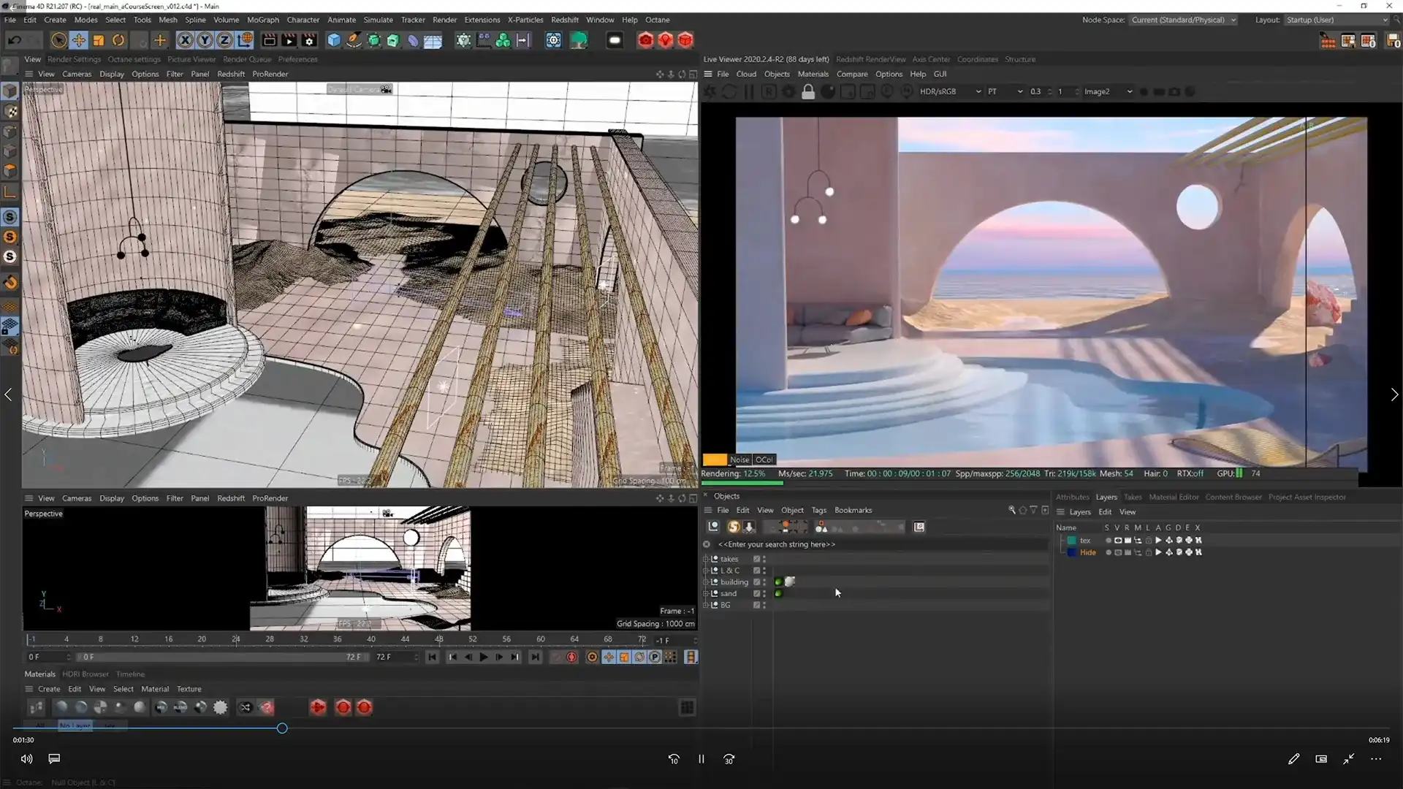Click the Cube primitive icon
Image resolution: width=1403 pixels, height=789 pixels.
[x=334, y=40]
